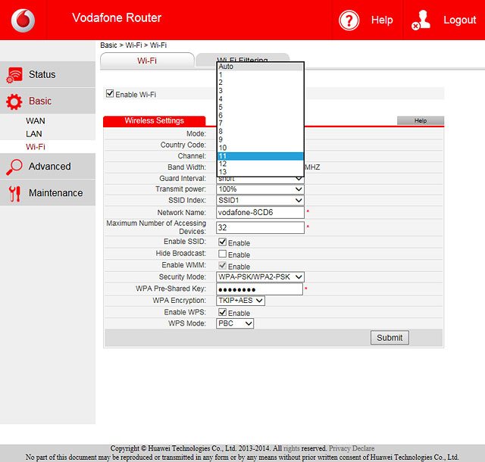Click the Help question mark icon
The height and width of the screenshot is (462, 485).
pos(349,20)
